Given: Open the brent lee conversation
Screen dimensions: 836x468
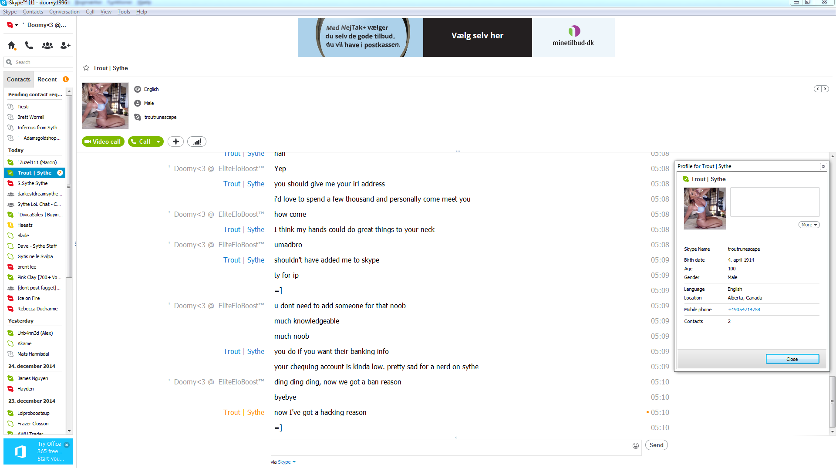Looking at the screenshot, I should coord(35,267).
